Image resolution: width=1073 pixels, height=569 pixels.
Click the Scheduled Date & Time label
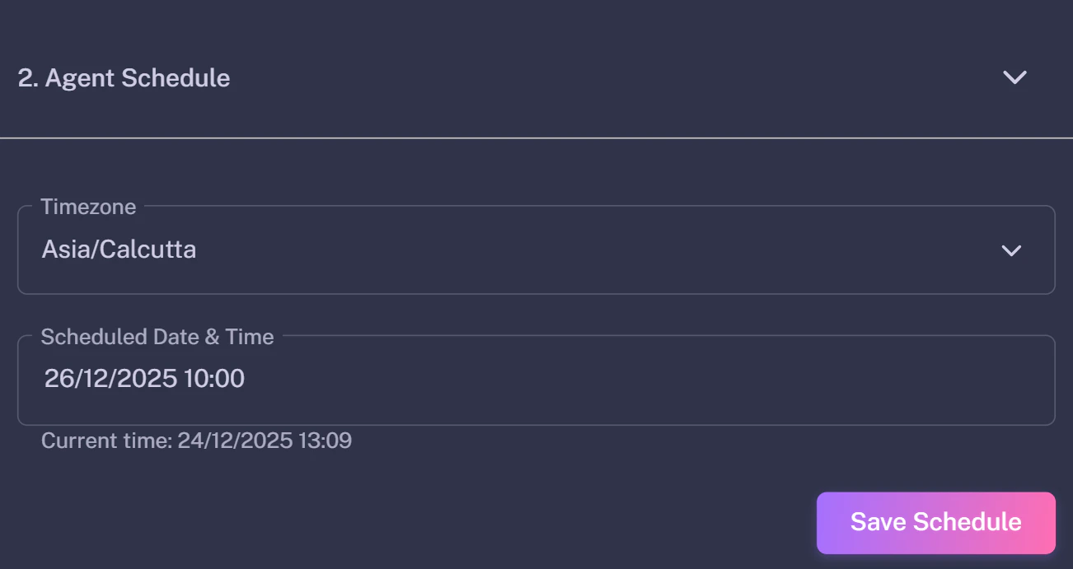(x=157, y=337)
